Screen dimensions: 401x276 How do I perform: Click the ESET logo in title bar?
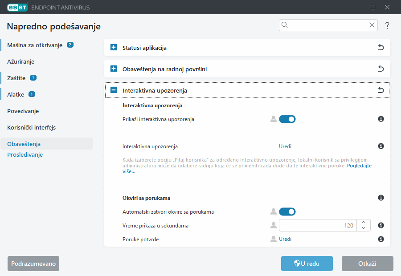(x=17, y=7)
